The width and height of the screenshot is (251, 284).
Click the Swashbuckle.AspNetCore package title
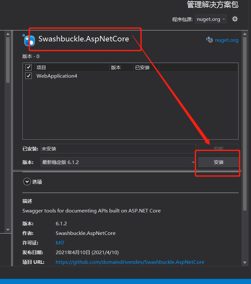point(84,39)
